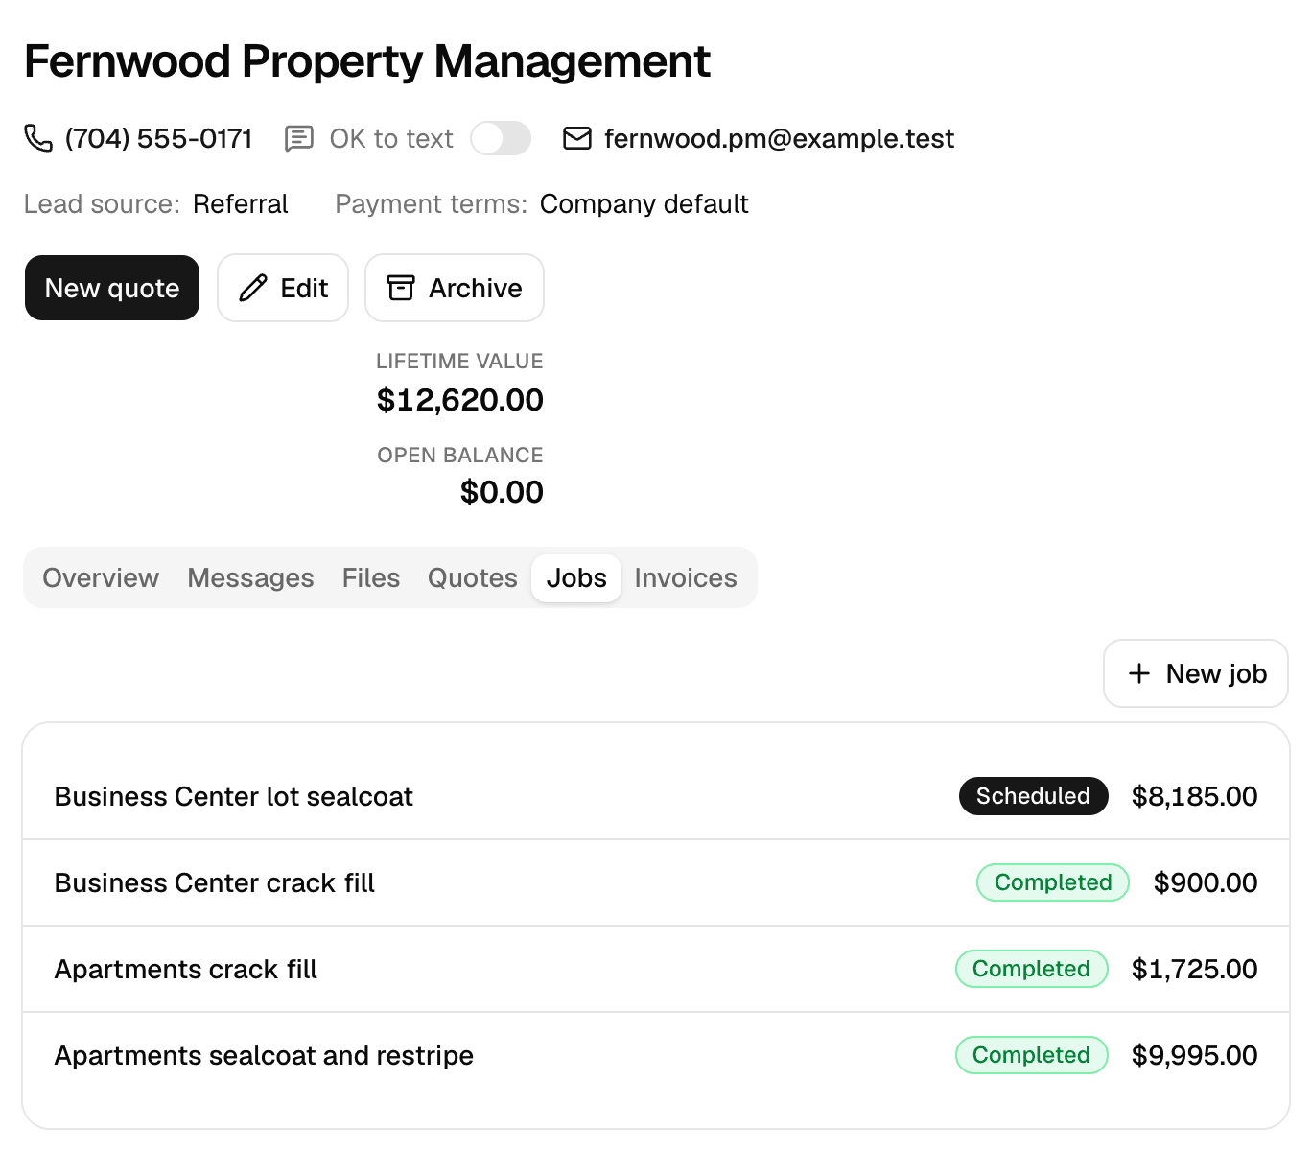The height and width of the screenshot is (1151, 1312).
Task: Toggle the OK to text switch
Action: click(x=501, y=138)
